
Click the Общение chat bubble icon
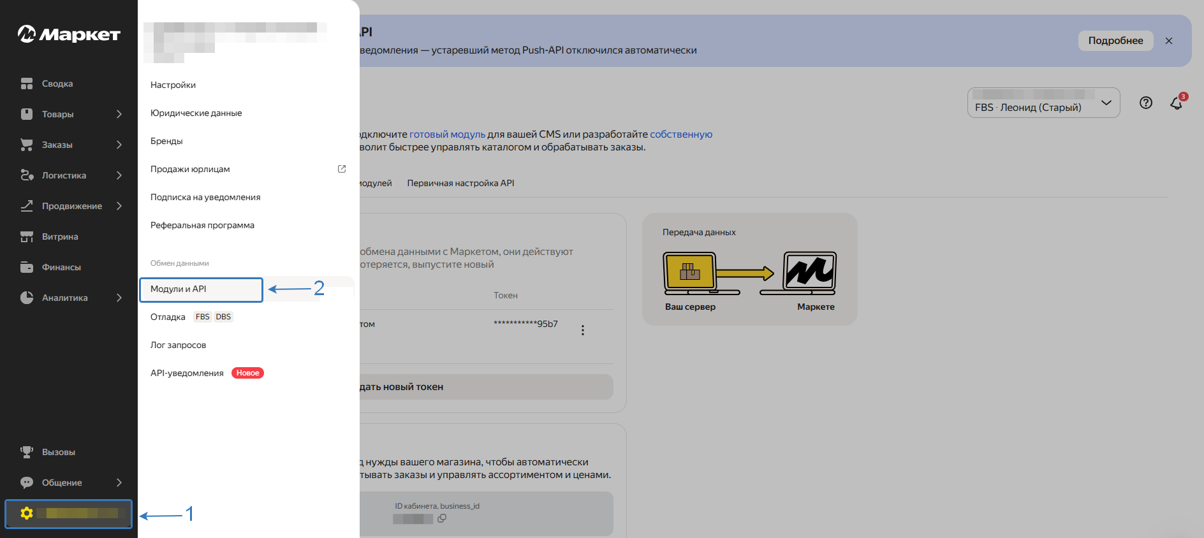tap(27, 483)
